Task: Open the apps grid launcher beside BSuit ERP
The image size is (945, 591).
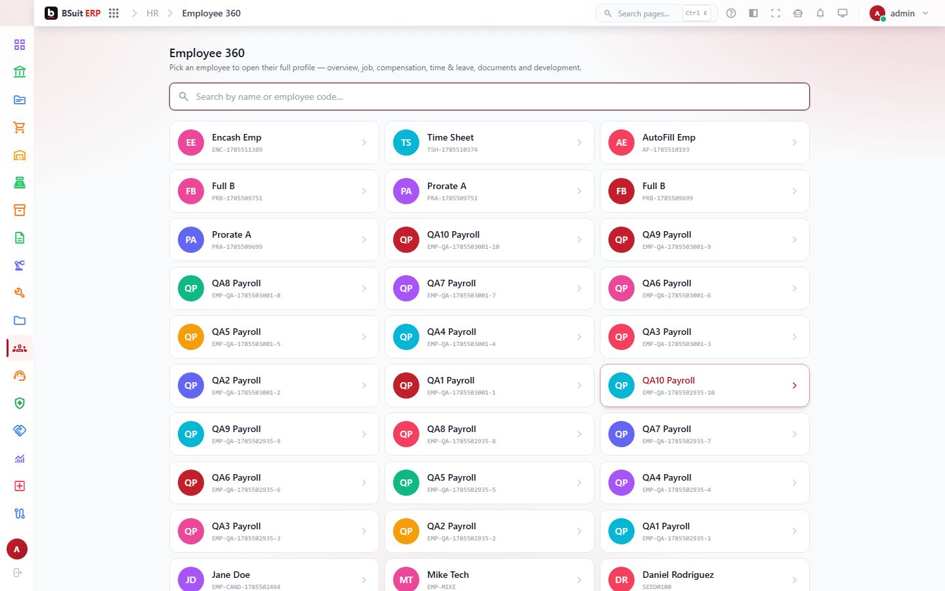Action: click(114, 13)
